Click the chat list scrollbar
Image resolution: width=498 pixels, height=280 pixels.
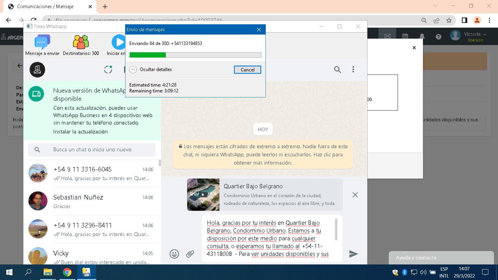(x=160, y=163)
